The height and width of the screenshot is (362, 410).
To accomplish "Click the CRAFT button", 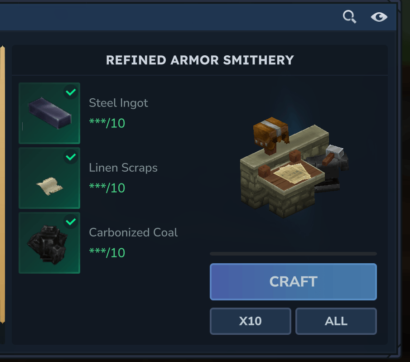I will click(293, 282).
